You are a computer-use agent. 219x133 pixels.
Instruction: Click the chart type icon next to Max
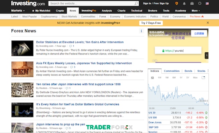coord(203,77)
